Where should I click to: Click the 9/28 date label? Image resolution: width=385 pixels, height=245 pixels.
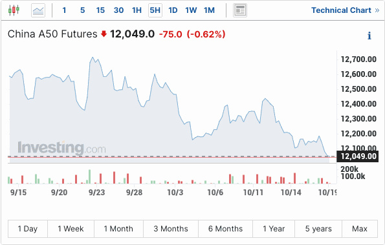click(x=135, y=193)
